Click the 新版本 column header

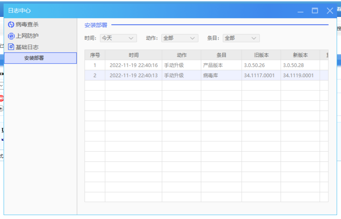pos(300,55)
